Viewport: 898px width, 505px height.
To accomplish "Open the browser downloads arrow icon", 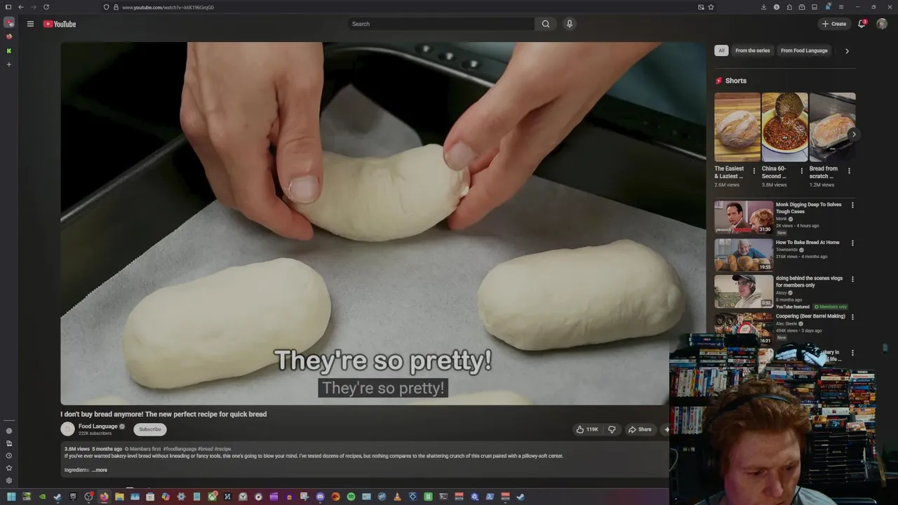I will pos(763,7).
